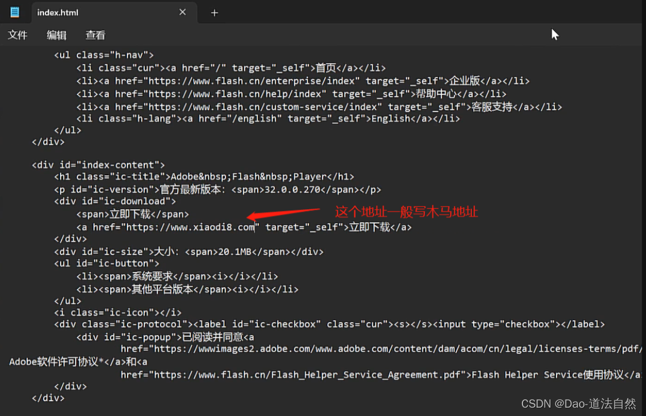Click the wwwimages2.adobe.com URL line
The image size is (646, 416).
(381, 349)
